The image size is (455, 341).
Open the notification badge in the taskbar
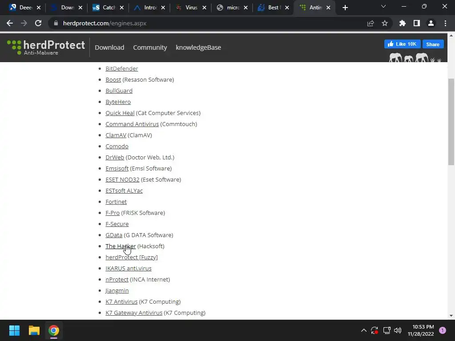pyautogui.click(x=442, y=330)
